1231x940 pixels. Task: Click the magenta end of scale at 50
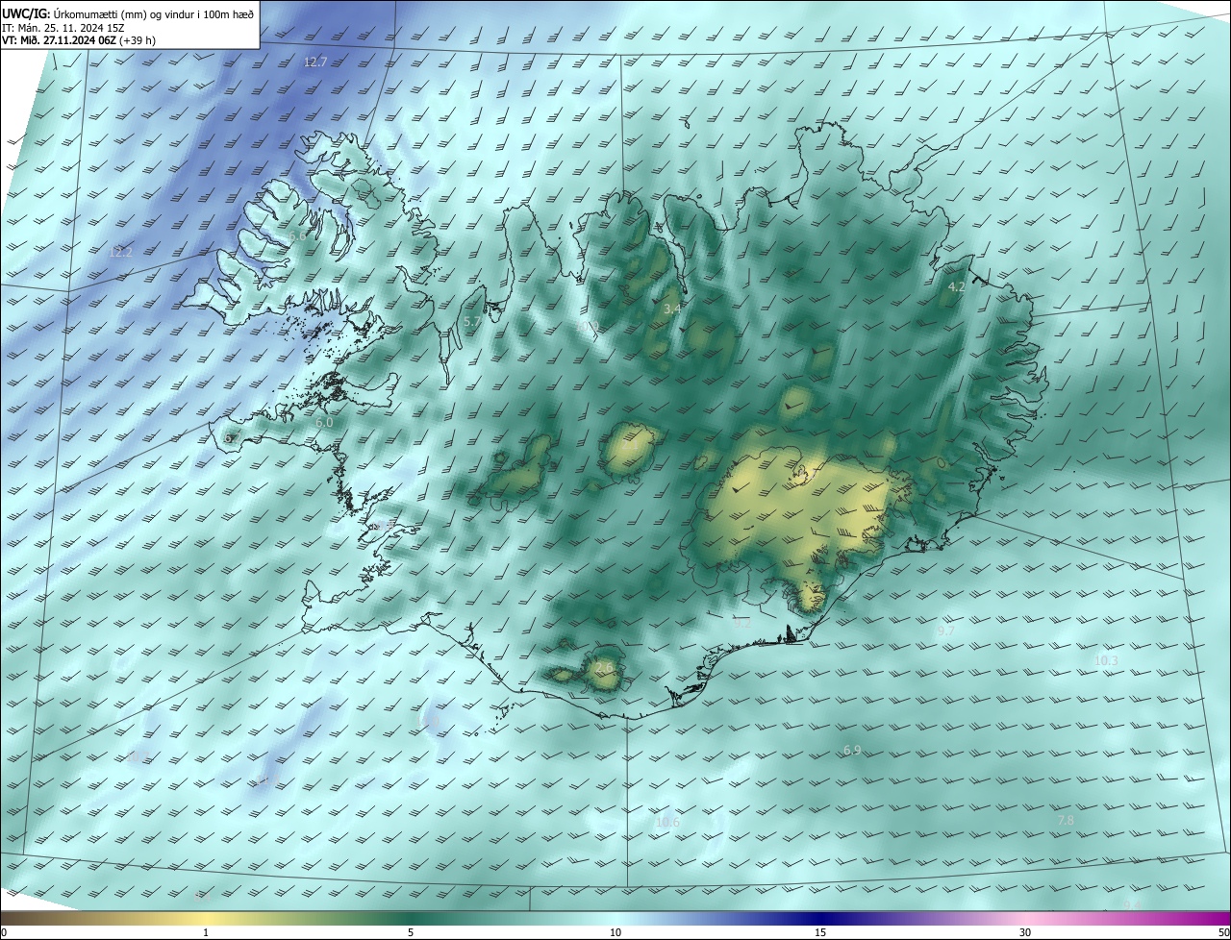[1221, 918]
